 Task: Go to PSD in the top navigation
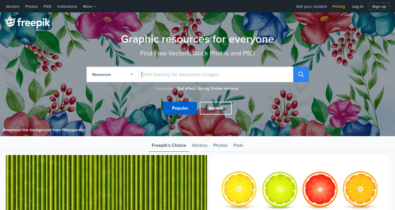(x=47, y=6)
